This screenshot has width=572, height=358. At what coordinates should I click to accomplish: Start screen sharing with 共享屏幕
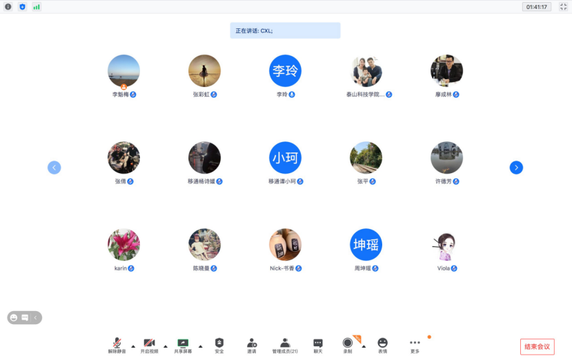coord(183,345)
